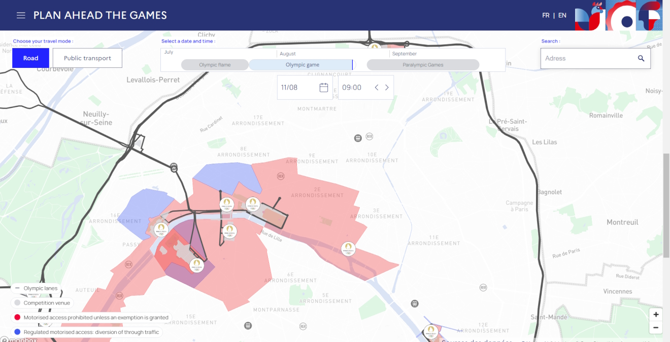Step the time forward with right chevron
This screenshot has width=670, height=342.
tap(386, 87)
